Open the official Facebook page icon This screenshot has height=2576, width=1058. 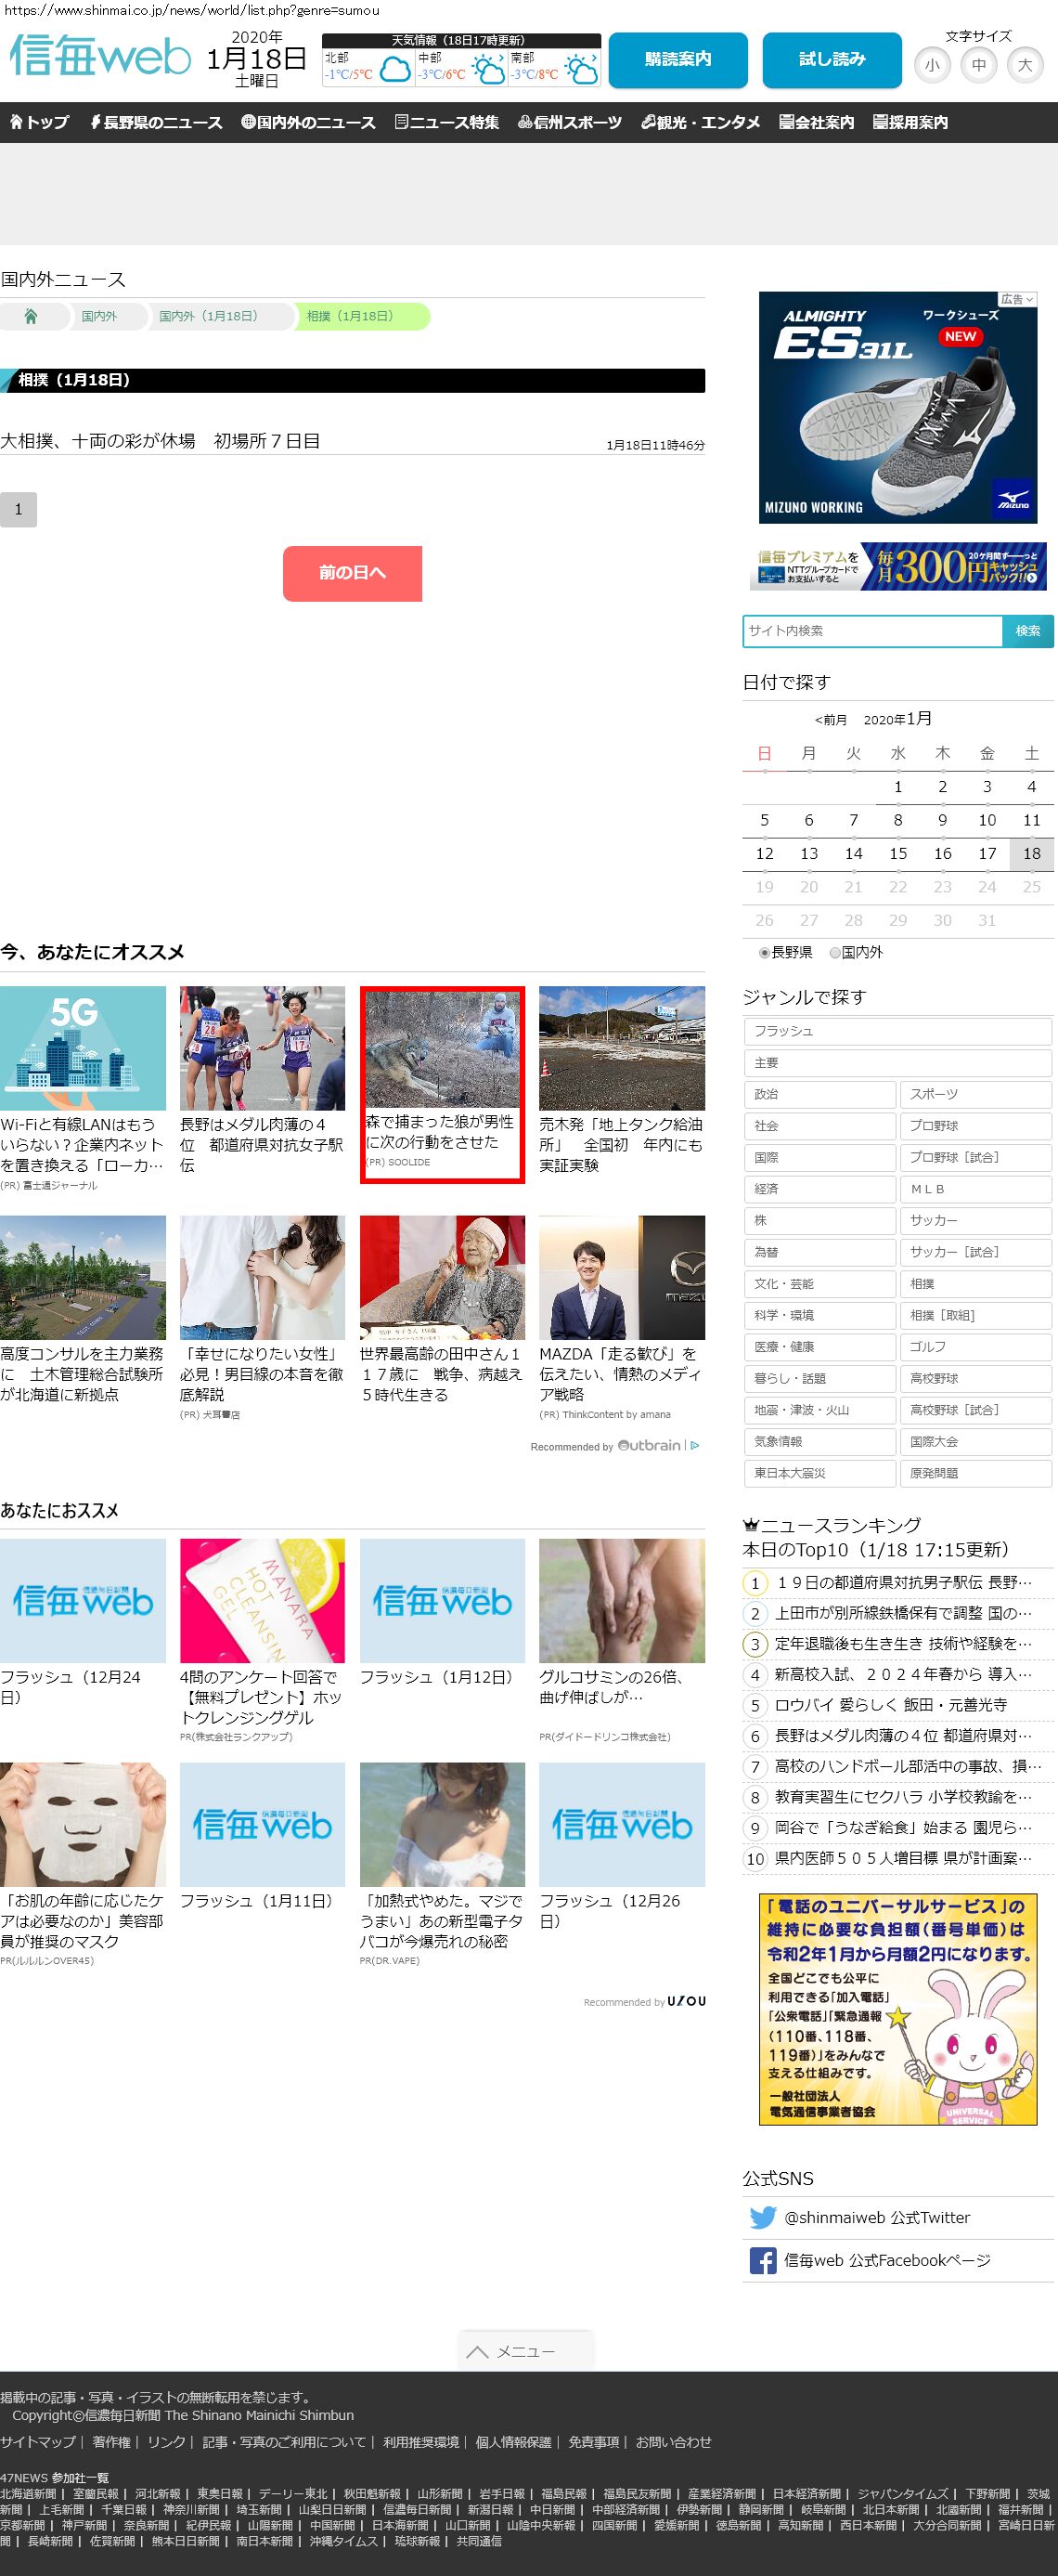[762, 2260]
